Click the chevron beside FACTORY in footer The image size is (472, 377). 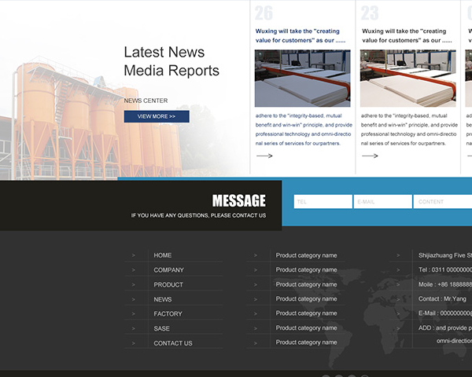pyautogui.click(x=134, y=314)
